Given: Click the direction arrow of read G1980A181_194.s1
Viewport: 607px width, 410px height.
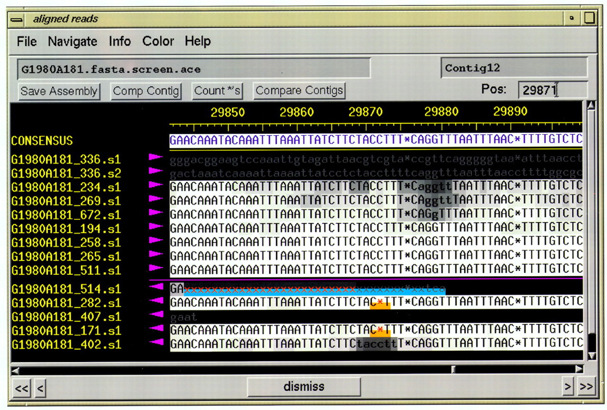Looking at the screenshot, I should coord(156,226).
